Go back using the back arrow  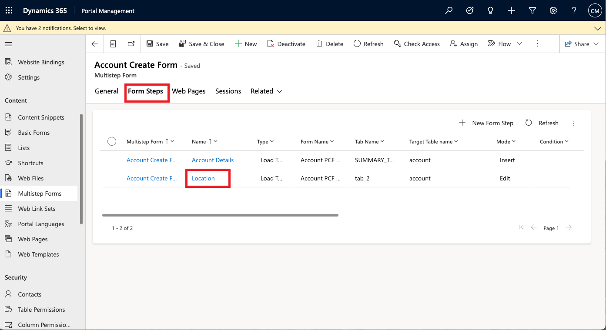95,44
